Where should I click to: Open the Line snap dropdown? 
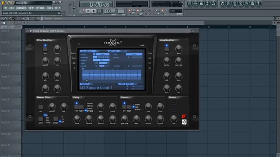point(176,11)
